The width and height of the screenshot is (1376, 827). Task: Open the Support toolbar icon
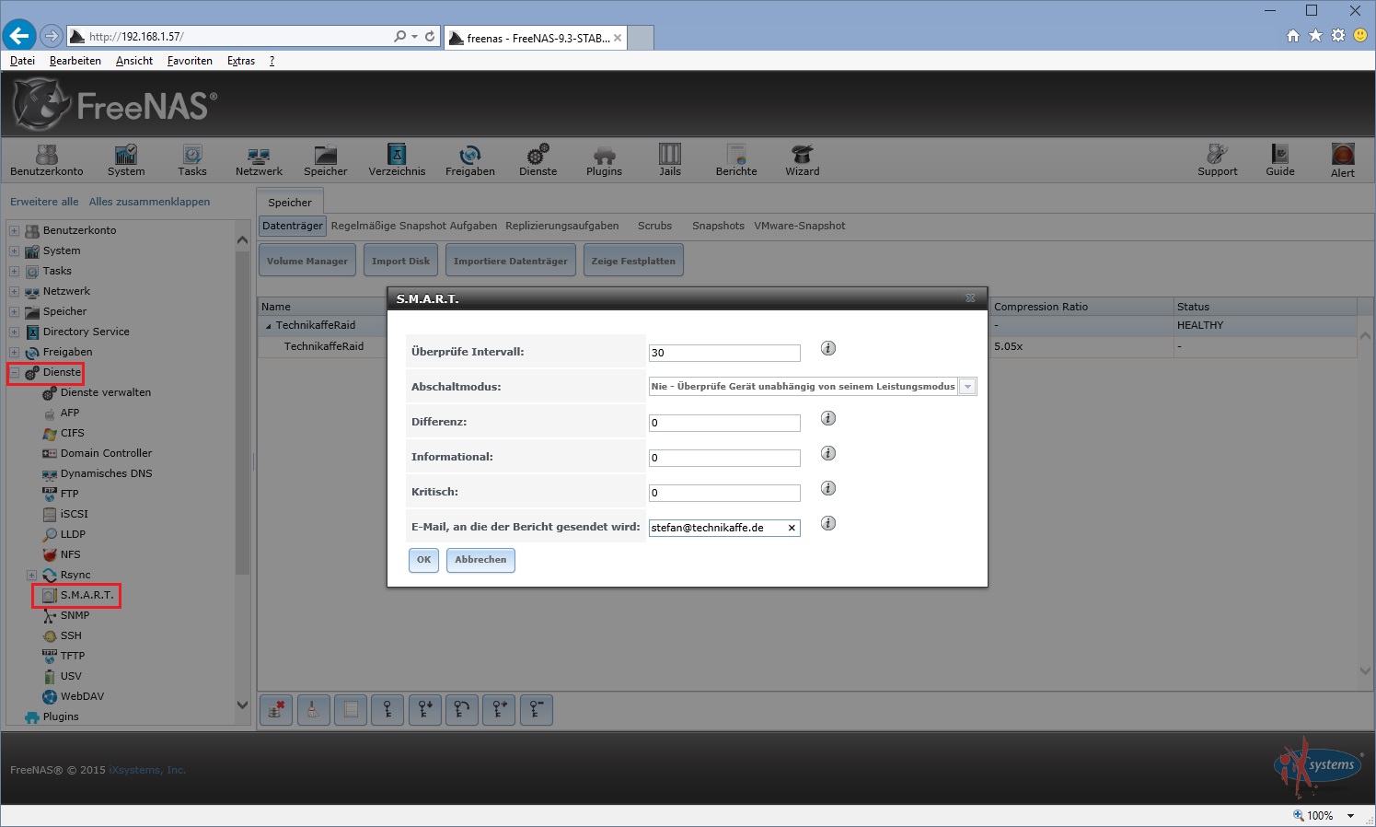[x=1218, y=159]
